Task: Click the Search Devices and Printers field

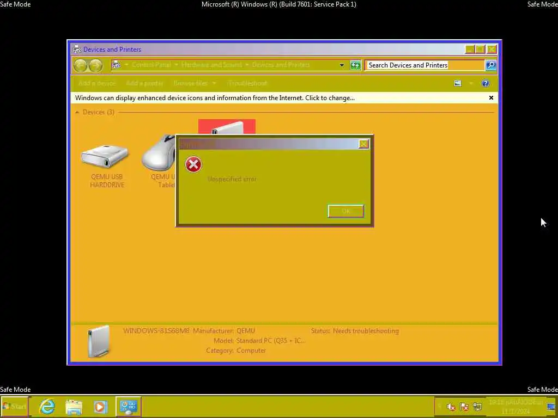Action: (x=425, y=65)
